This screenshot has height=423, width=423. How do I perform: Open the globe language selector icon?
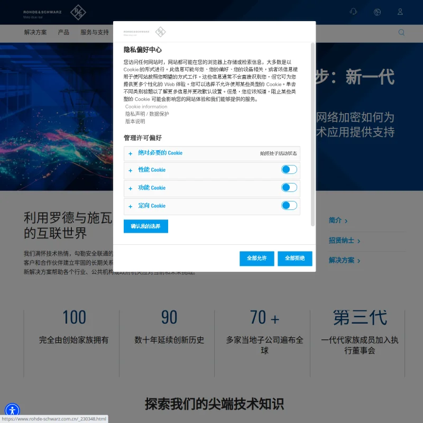click(377, 12)
